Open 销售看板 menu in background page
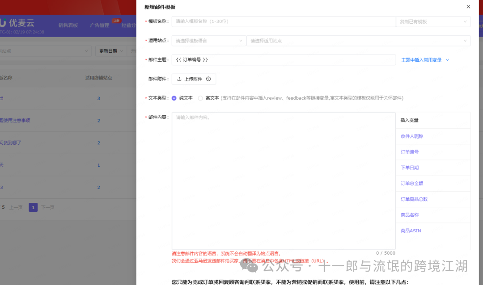Screen dimensions: 483x285 pyautogui.click(x=68, y=25)
